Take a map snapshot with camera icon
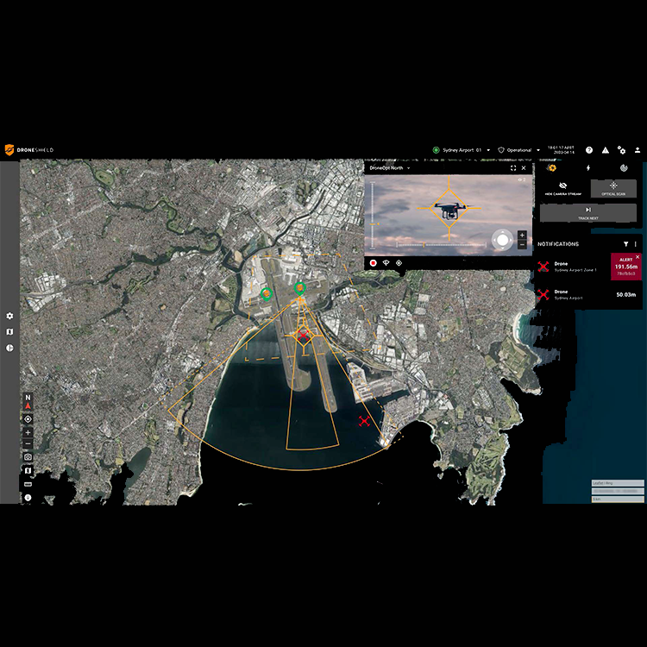 pyautogui.click(x=28, y=456)
